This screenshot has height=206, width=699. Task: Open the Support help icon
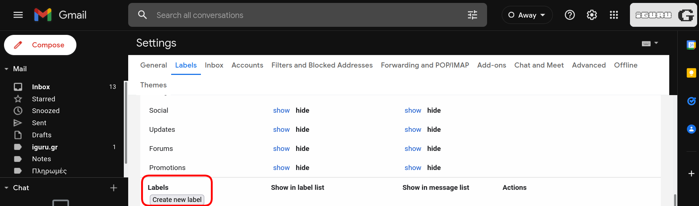pyautogui.click(x=570, y=15)
